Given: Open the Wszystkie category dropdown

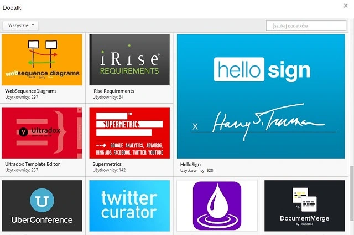Looking at the screenshot, I should click(20, 25).
